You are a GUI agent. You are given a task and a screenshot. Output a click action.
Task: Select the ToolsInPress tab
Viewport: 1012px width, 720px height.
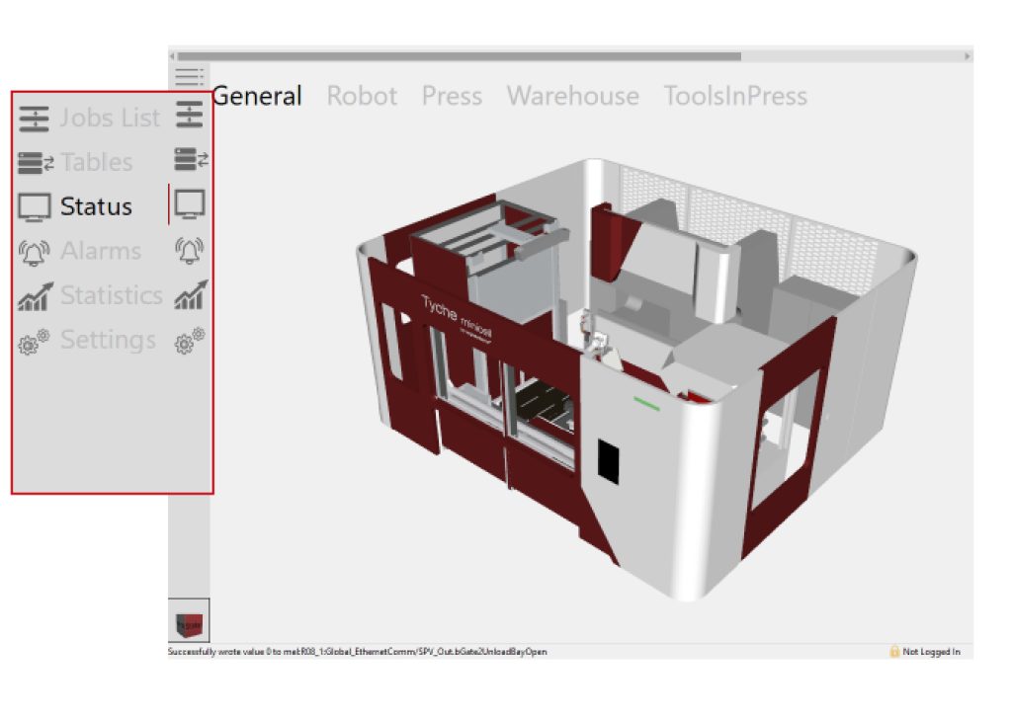point(735,96)
